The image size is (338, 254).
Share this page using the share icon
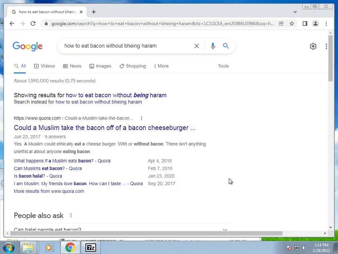pyautogui.click(x=281, y=23)
